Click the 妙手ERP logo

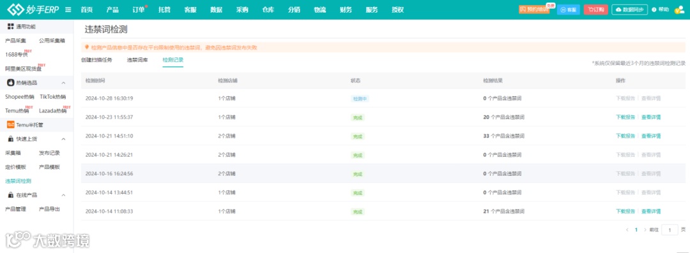click(33, 9)
